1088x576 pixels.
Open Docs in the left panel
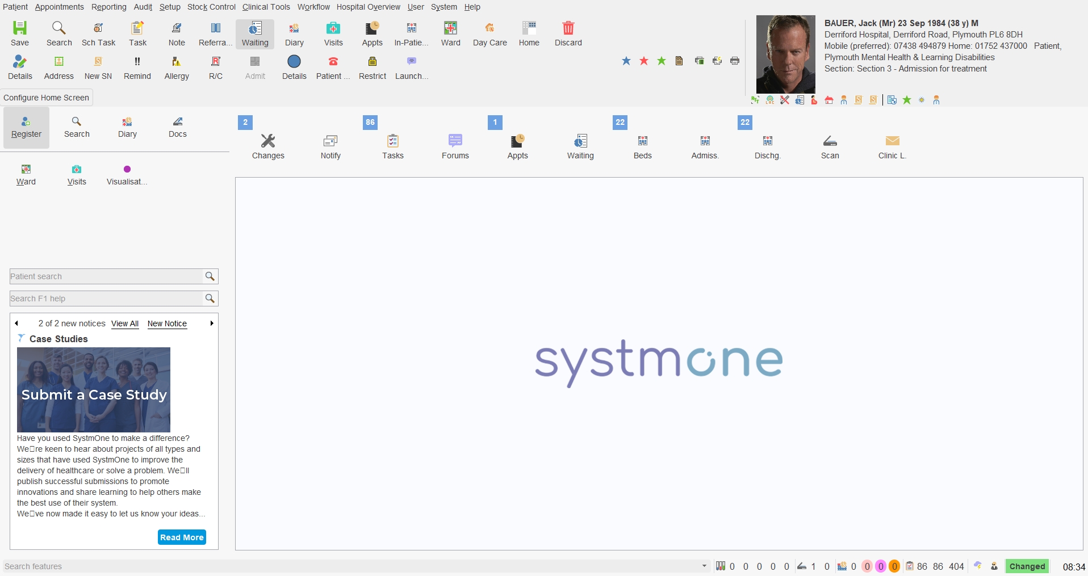pos(178,127)
